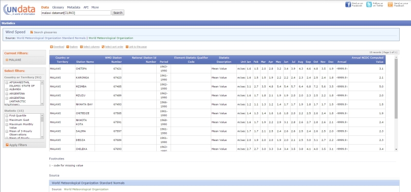
Task: Open the footer World Meteorological Organization link
Action: 86,189
